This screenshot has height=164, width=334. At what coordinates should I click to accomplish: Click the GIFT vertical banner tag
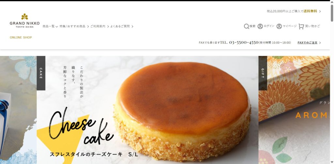[x=263, y=73]
